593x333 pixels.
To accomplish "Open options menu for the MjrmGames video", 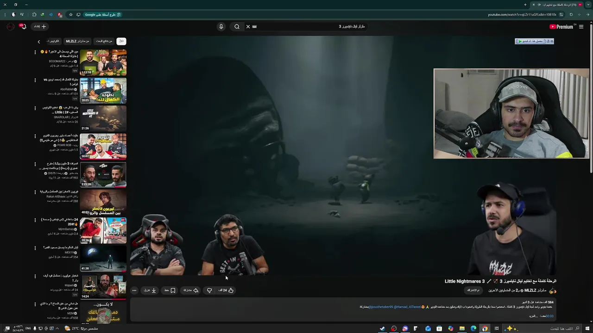I will (35, 220).
